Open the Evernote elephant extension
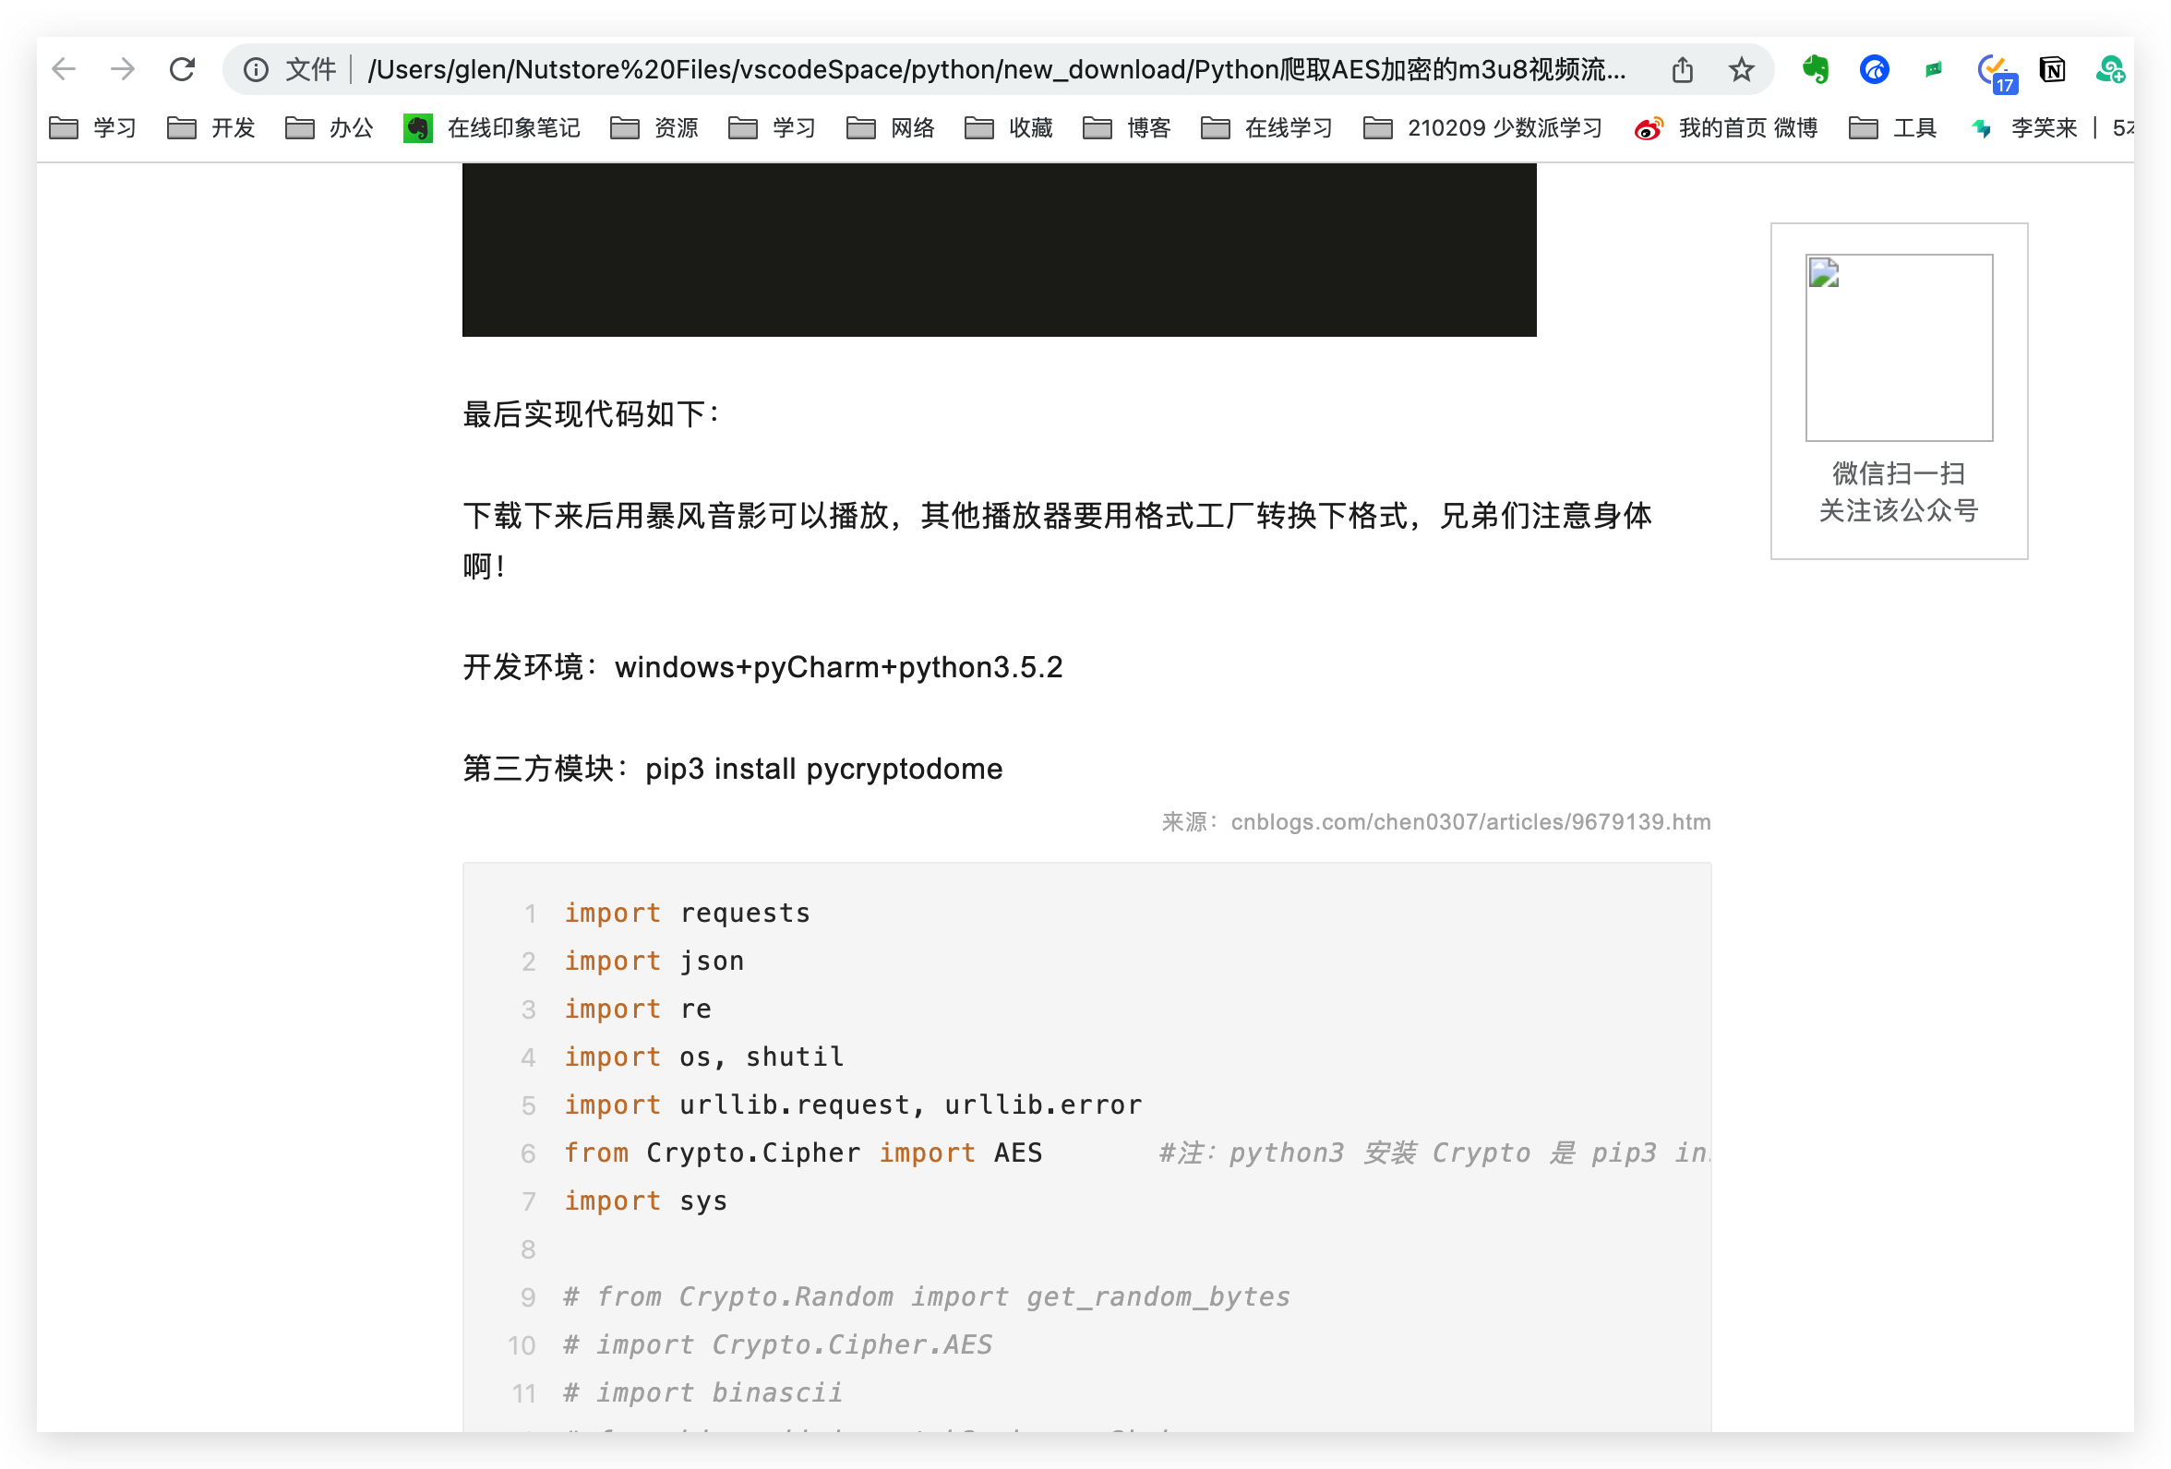Viewport: 2171px width, 1469px height. pyautogui.click(x=1815, y=69)
